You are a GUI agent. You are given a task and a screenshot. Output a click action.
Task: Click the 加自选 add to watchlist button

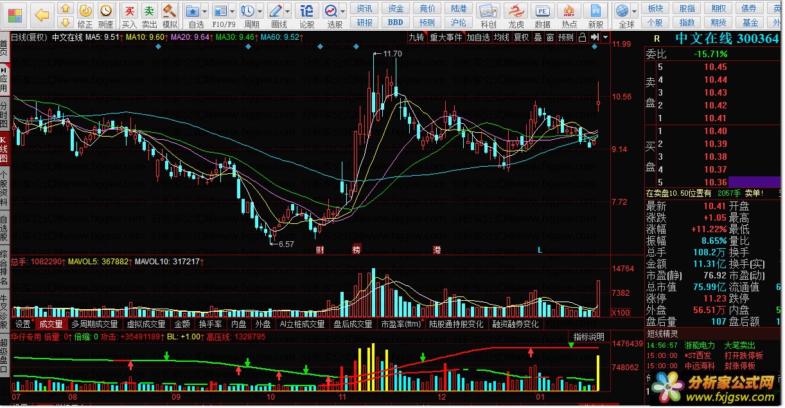(478, 37)
